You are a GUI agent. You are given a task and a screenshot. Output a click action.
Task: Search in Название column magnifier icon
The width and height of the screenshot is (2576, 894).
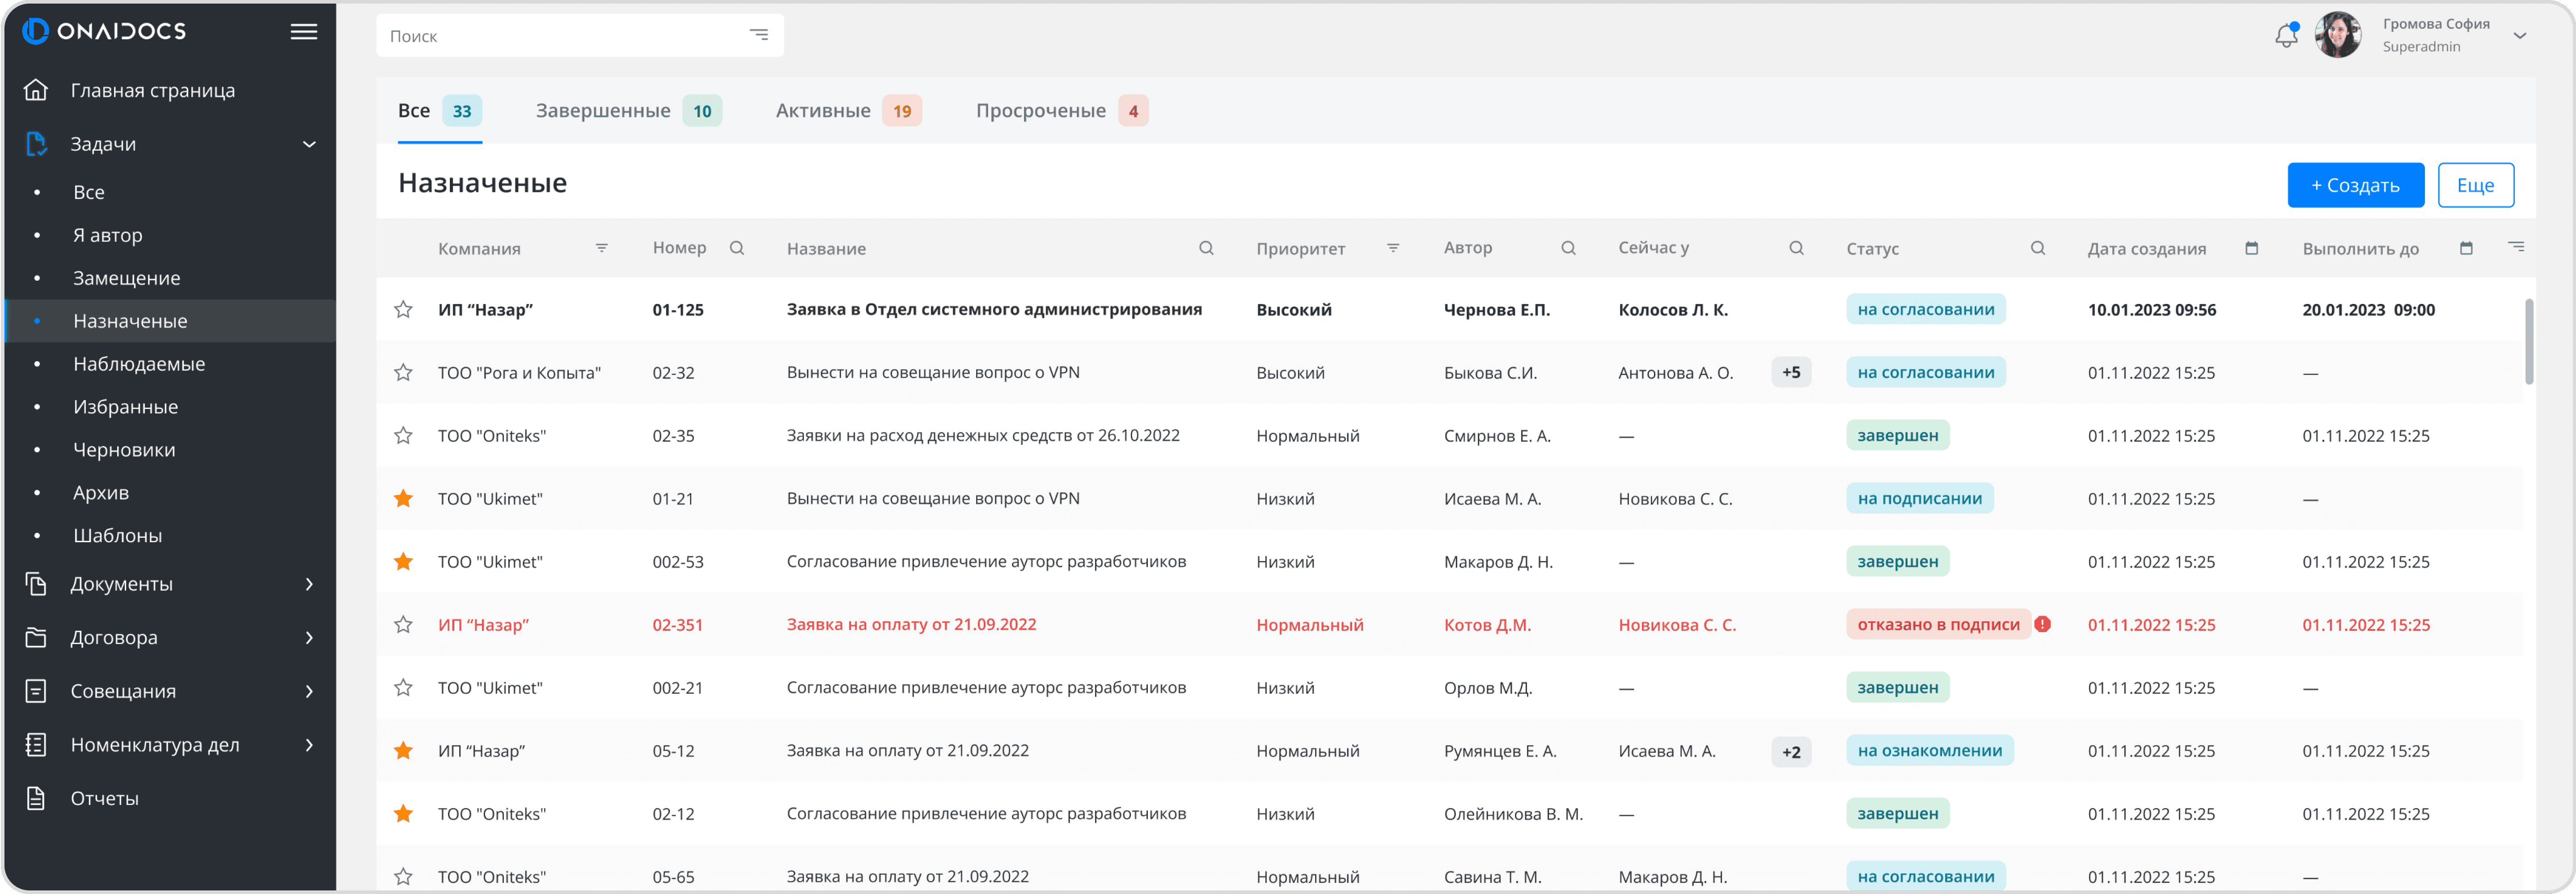[1206, 248]
